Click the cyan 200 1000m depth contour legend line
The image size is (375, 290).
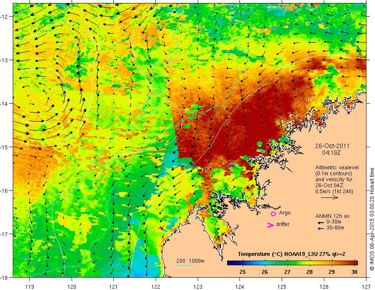click(185, 265)
